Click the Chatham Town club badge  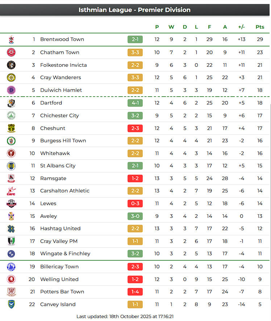pyautogui.click(x=11, y=52)
